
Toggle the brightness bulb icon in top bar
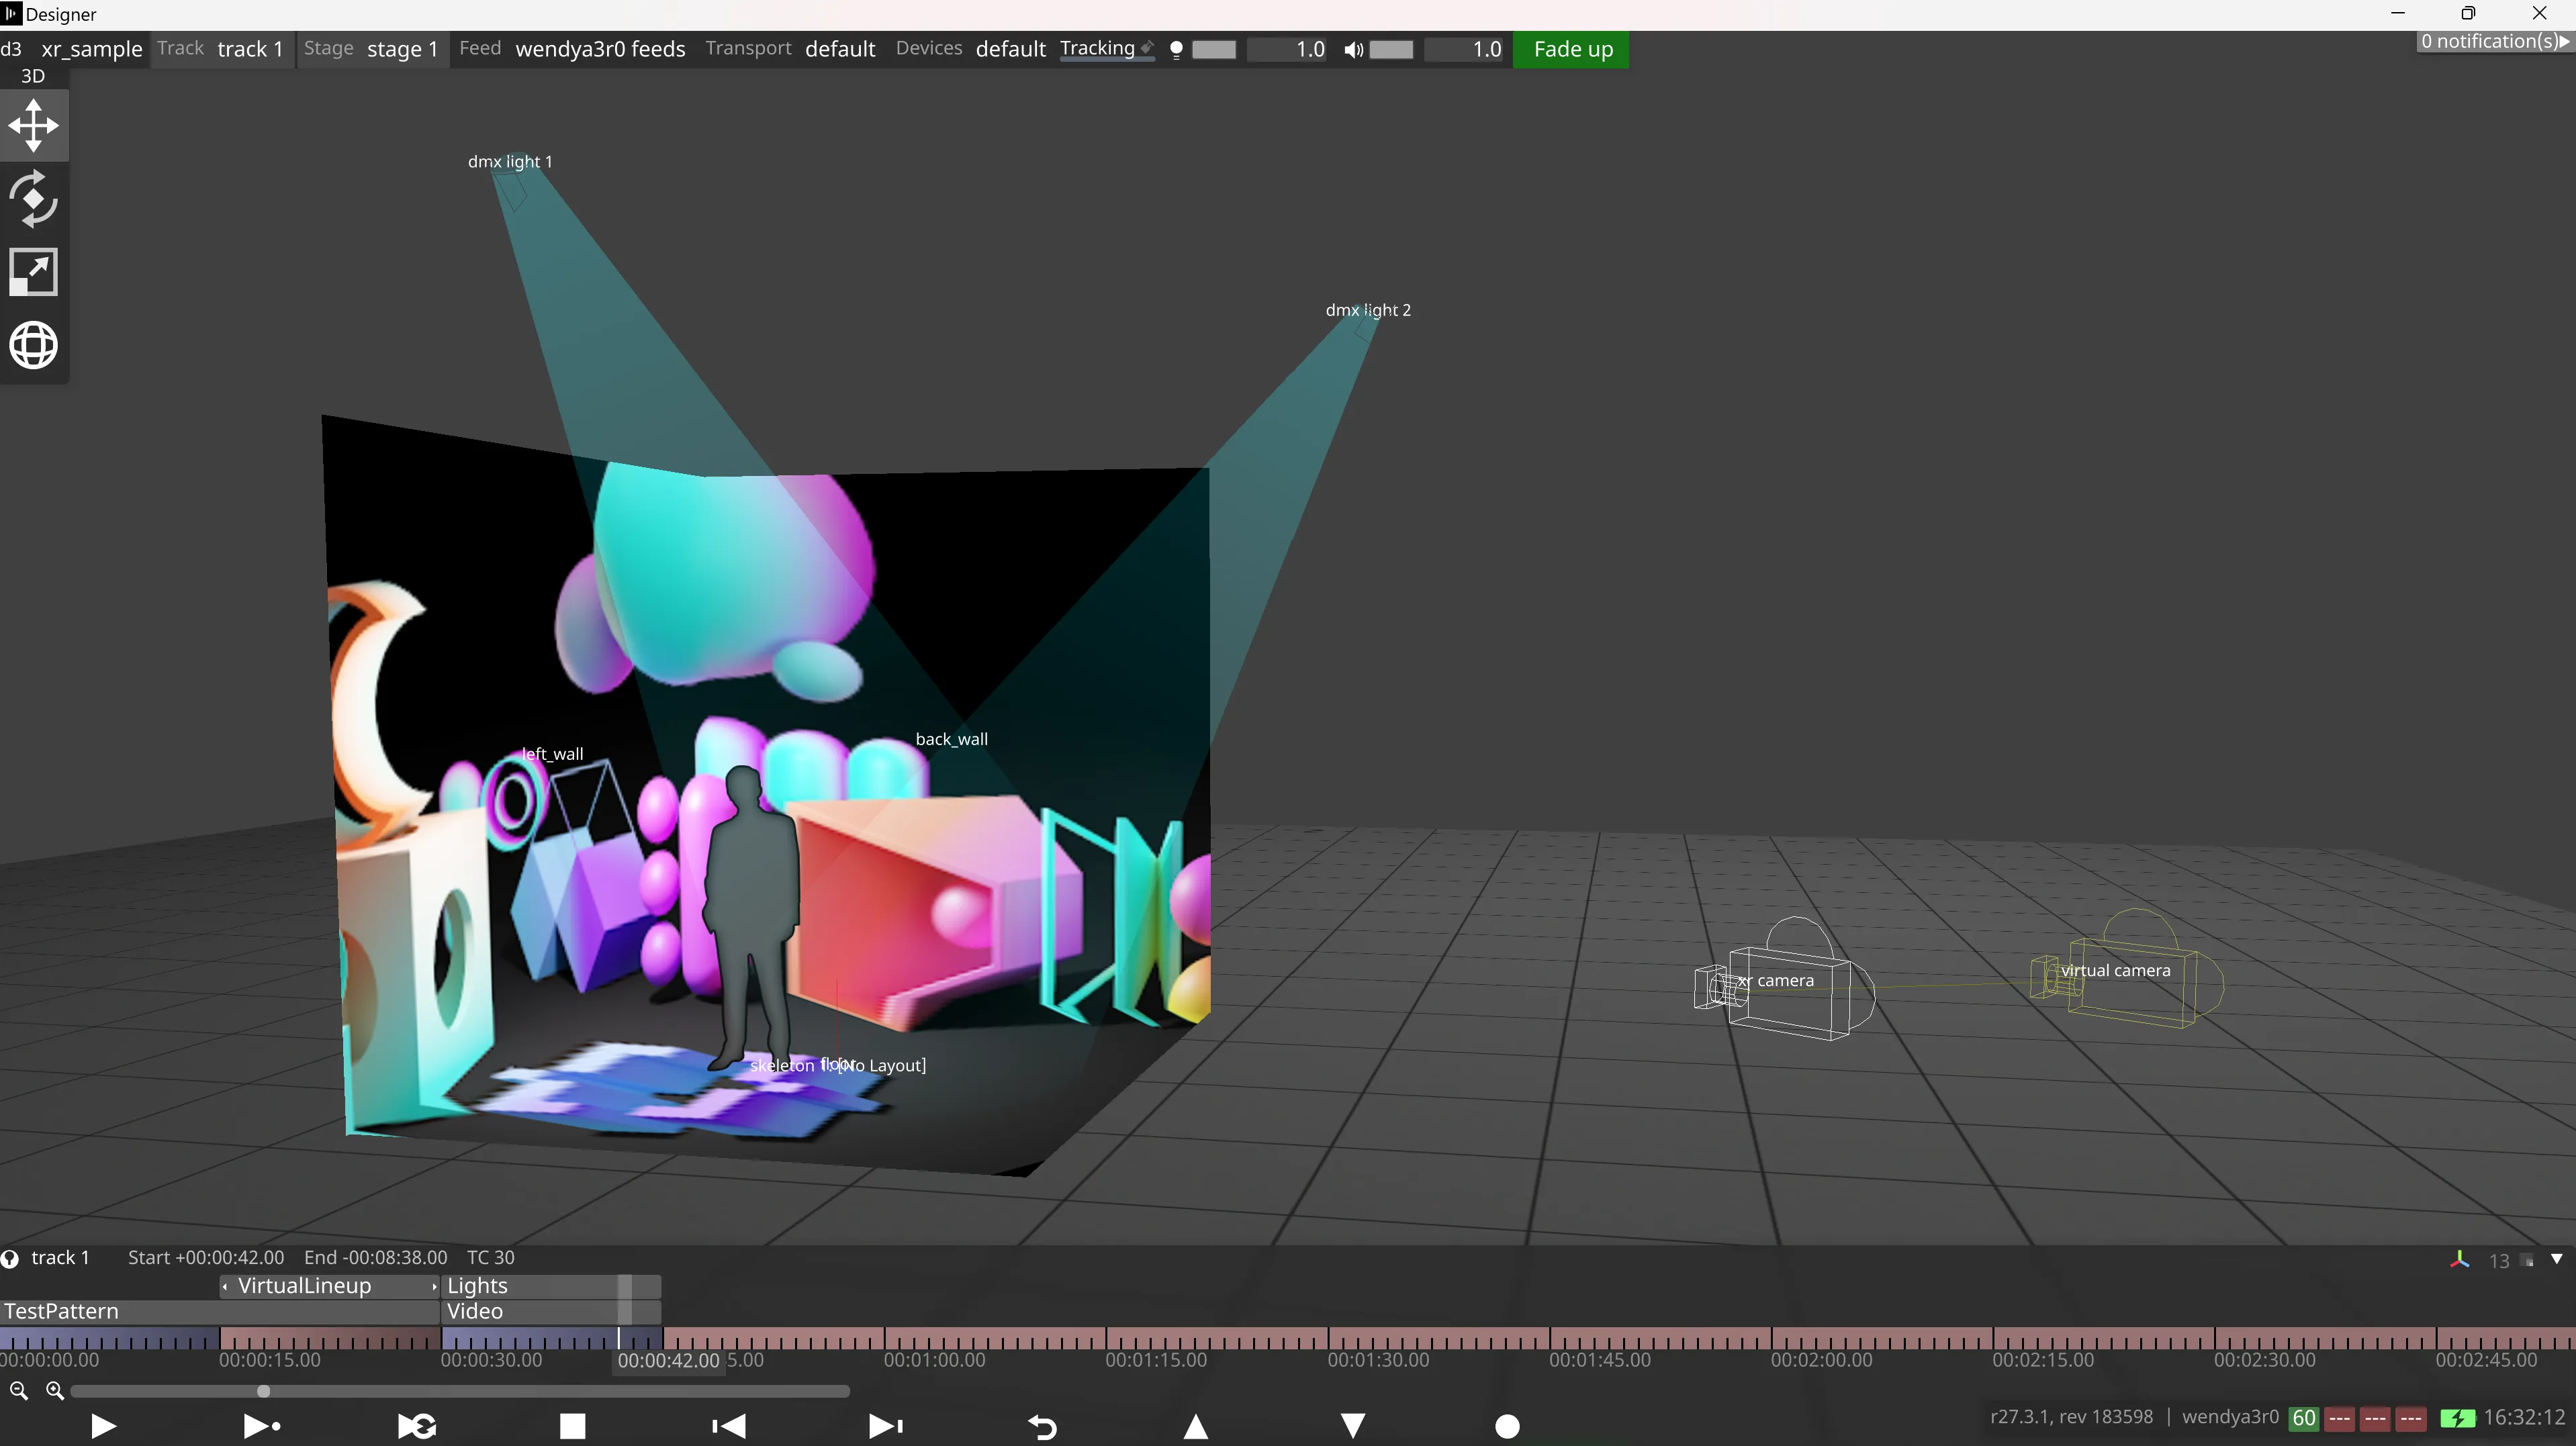(1177, 50)
